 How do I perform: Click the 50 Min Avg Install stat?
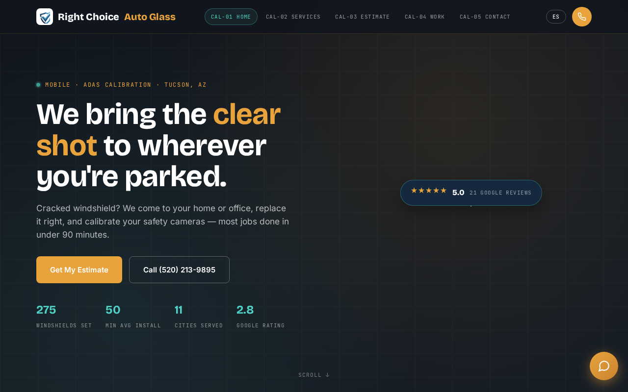click(133, 317)
